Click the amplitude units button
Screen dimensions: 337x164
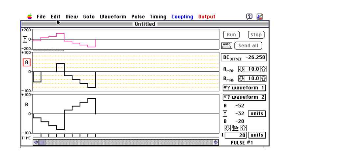(257, 114)
